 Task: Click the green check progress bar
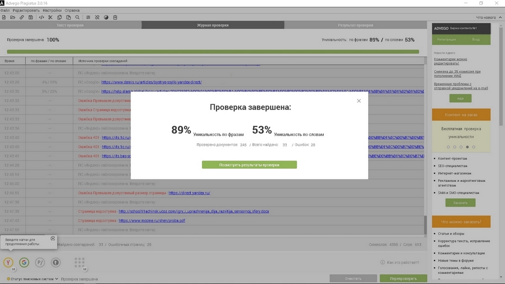[213, 52]
